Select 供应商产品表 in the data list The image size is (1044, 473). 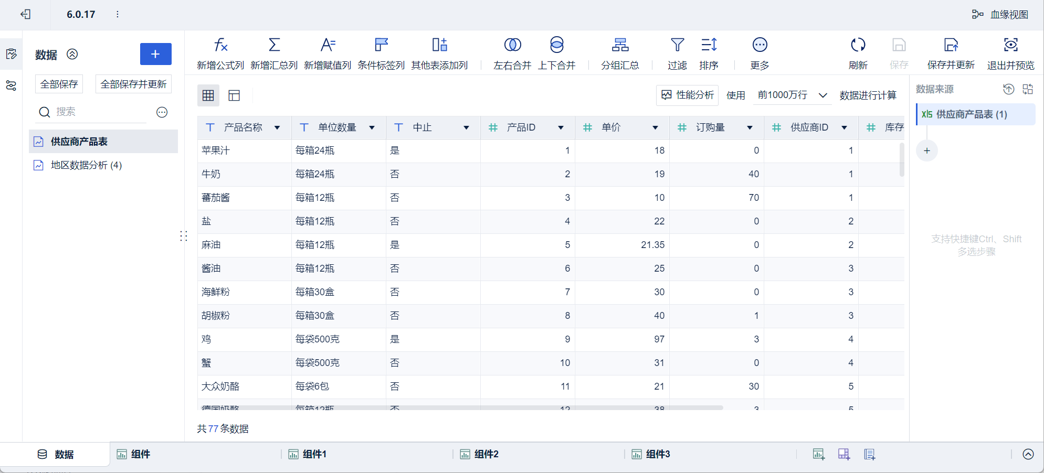(103, 142)
